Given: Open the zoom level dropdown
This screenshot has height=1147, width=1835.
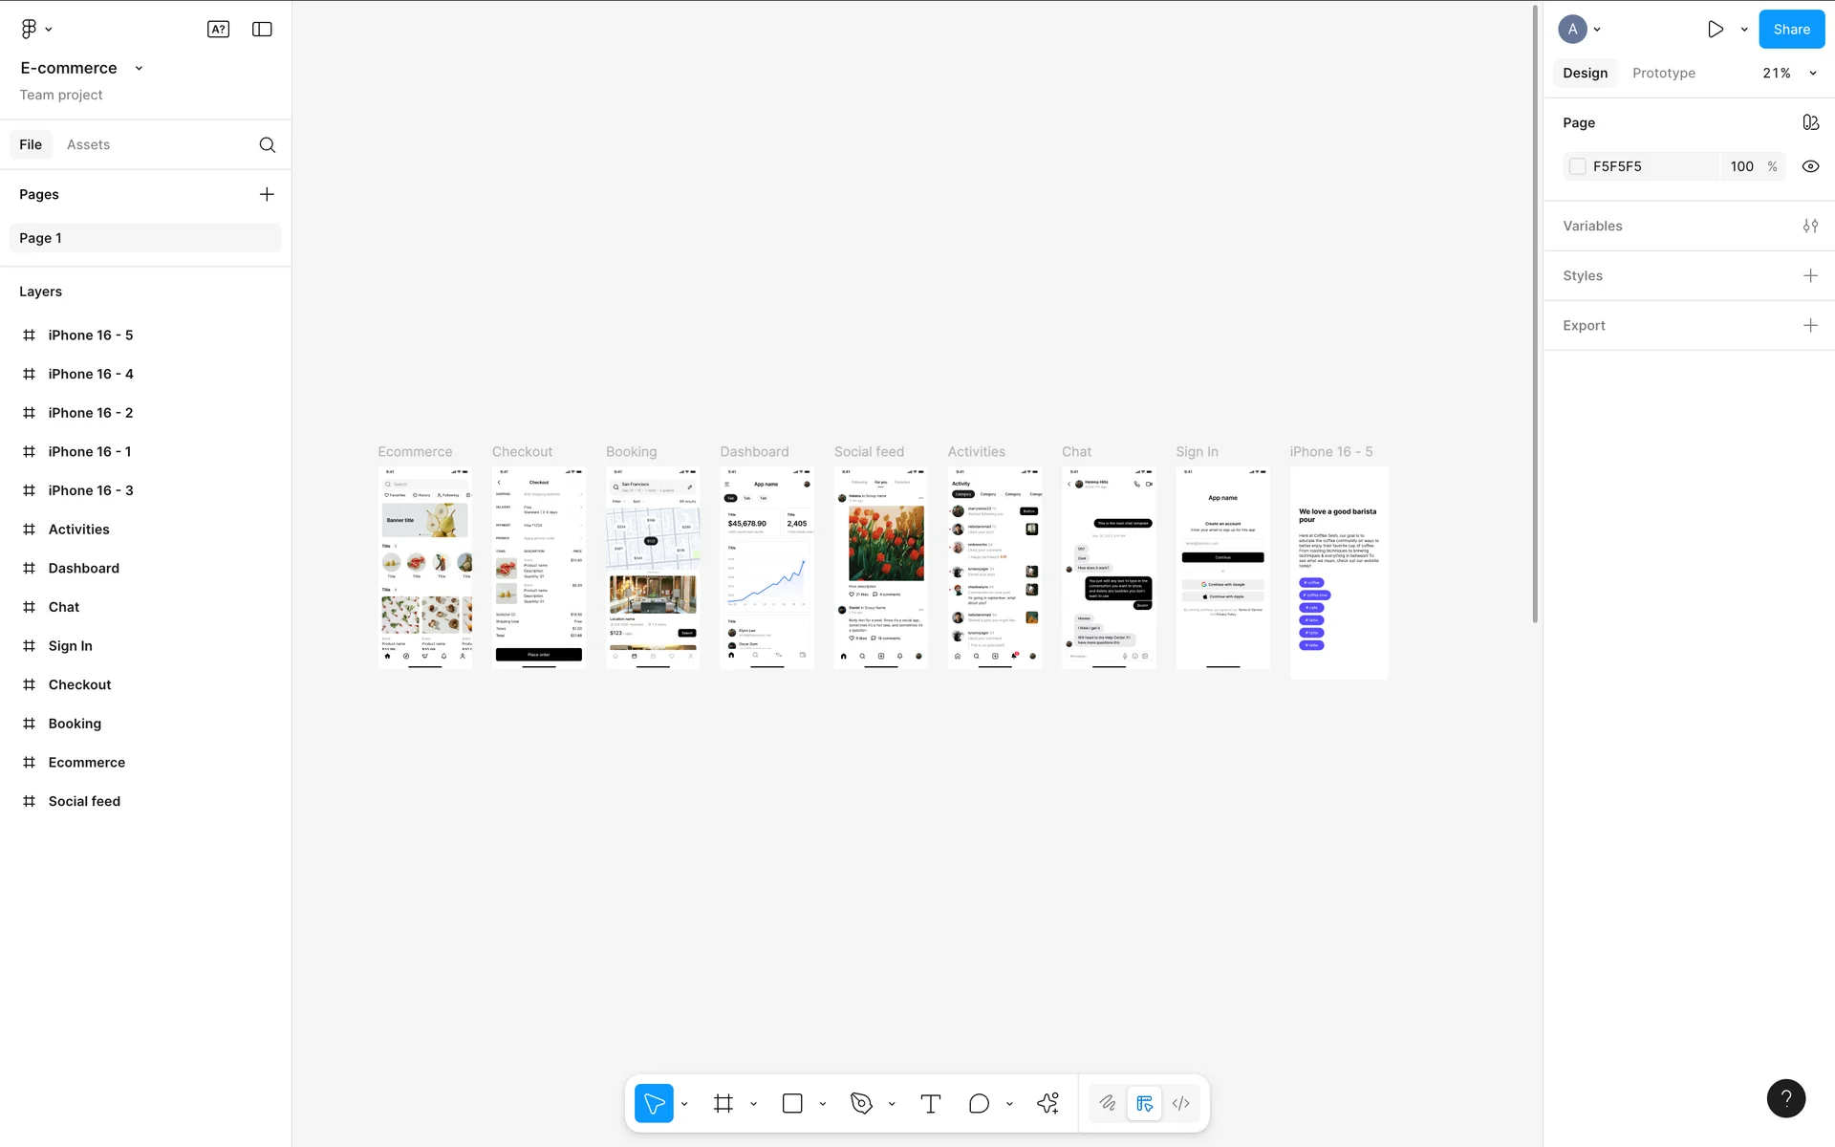Looking at the screenshot, I should pos(1812,74).
